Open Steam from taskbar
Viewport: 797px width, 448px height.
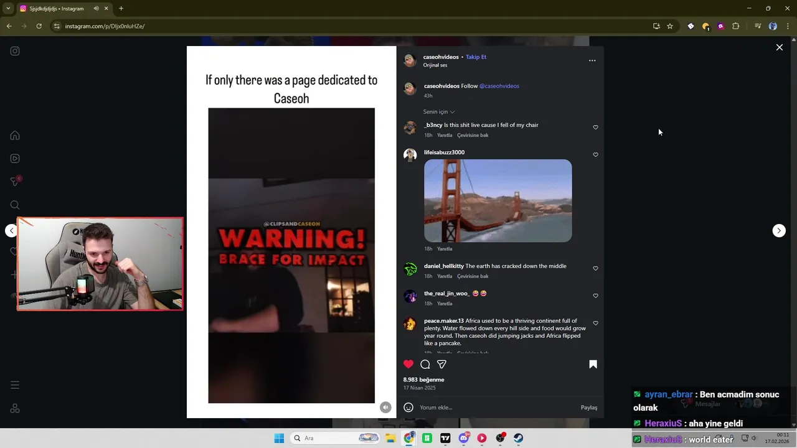518,438
